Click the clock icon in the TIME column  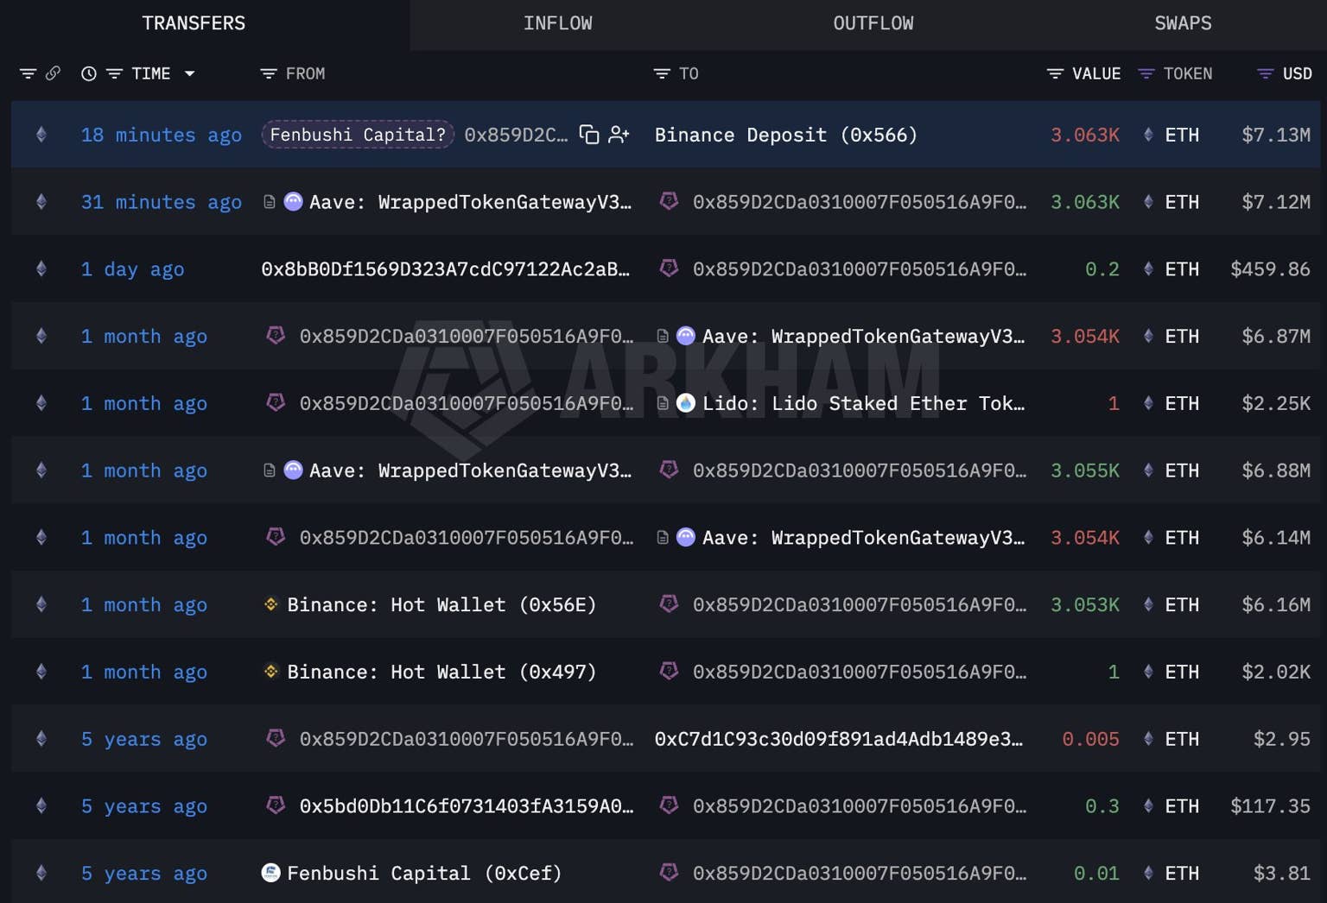pos(88,74)
